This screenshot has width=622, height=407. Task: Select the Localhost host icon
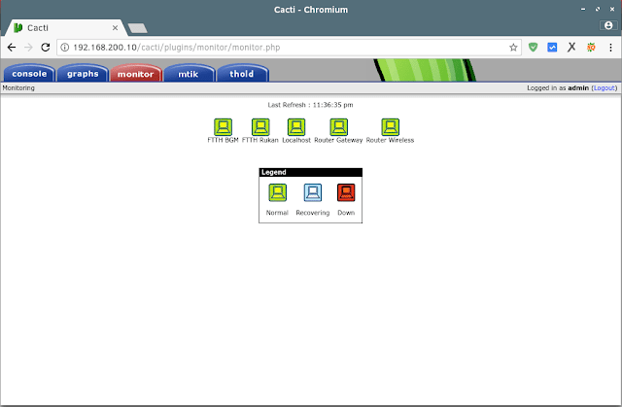click(296, 127)
